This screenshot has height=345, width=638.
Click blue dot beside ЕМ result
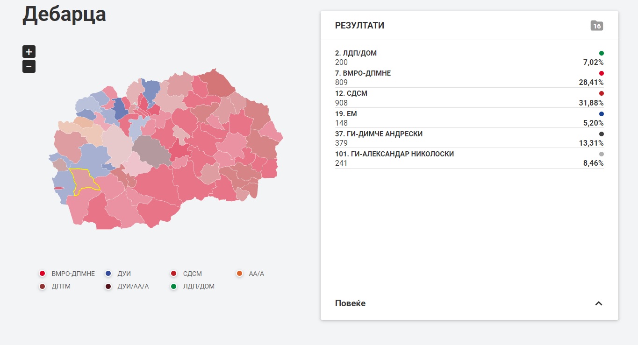coord(602,114)
